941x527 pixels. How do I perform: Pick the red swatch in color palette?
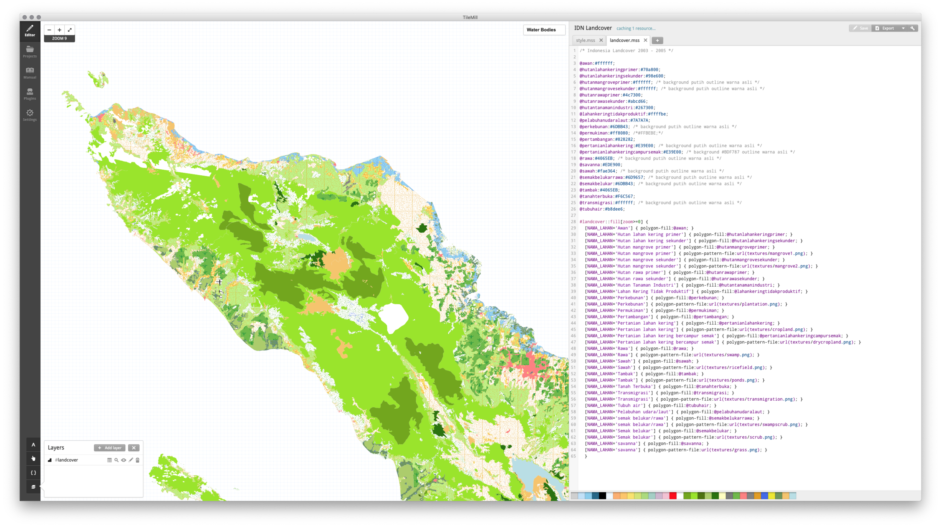coord(673,496)
